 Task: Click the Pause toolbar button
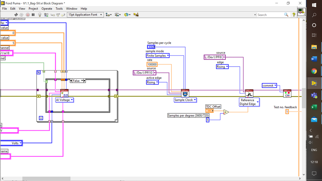pos(33,15)
